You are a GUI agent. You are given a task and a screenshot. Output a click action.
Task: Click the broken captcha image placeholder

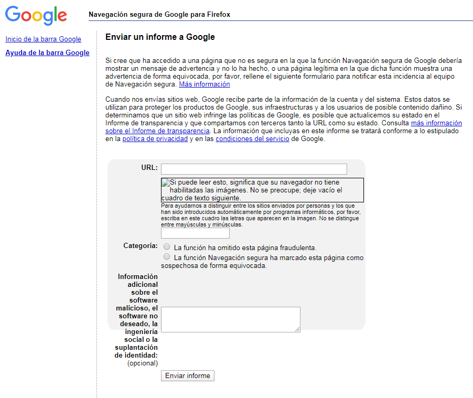(262, 190)
